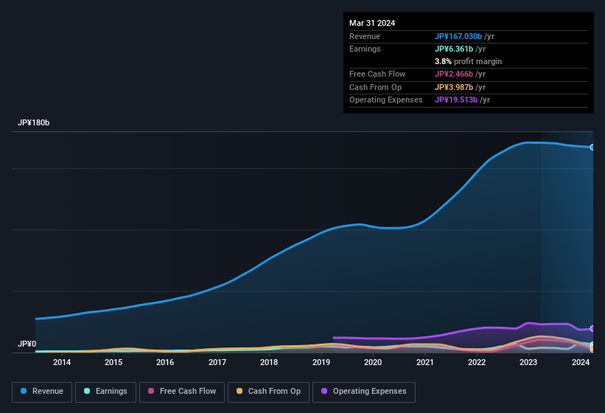Click the 2023 x-axis label
The width and height of the screenshot is (605, 413).
tap(528, 362)
